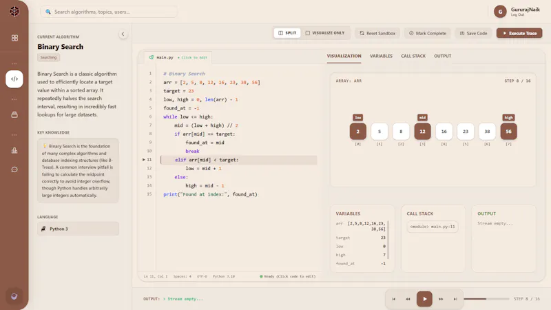This screenshot has width=551, height=310.
Task: Click the call stack entry main.py:11
Action: [x=433, y=227]
